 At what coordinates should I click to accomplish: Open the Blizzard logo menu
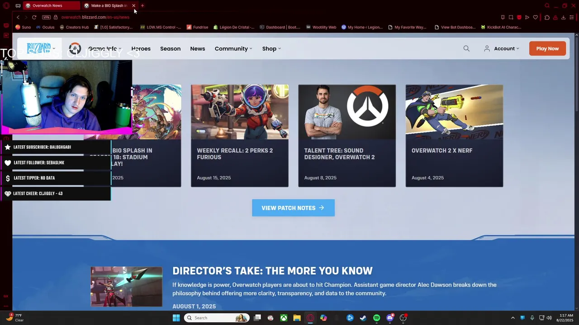41,48
